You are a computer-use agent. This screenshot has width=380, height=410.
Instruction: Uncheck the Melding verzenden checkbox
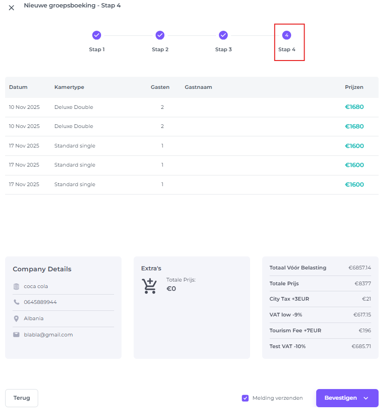(245, 398)
